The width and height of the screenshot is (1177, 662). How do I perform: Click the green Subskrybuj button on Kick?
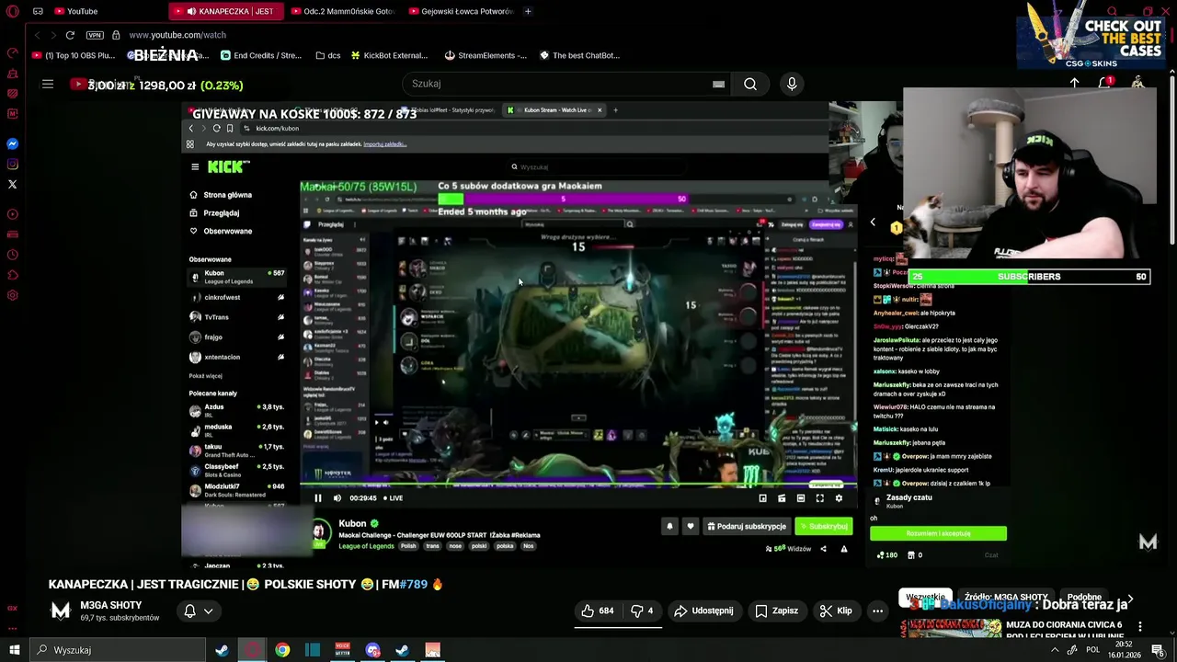click(824, 527)
